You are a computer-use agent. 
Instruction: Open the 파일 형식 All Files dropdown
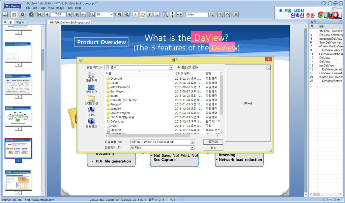(x=192, y=148)
